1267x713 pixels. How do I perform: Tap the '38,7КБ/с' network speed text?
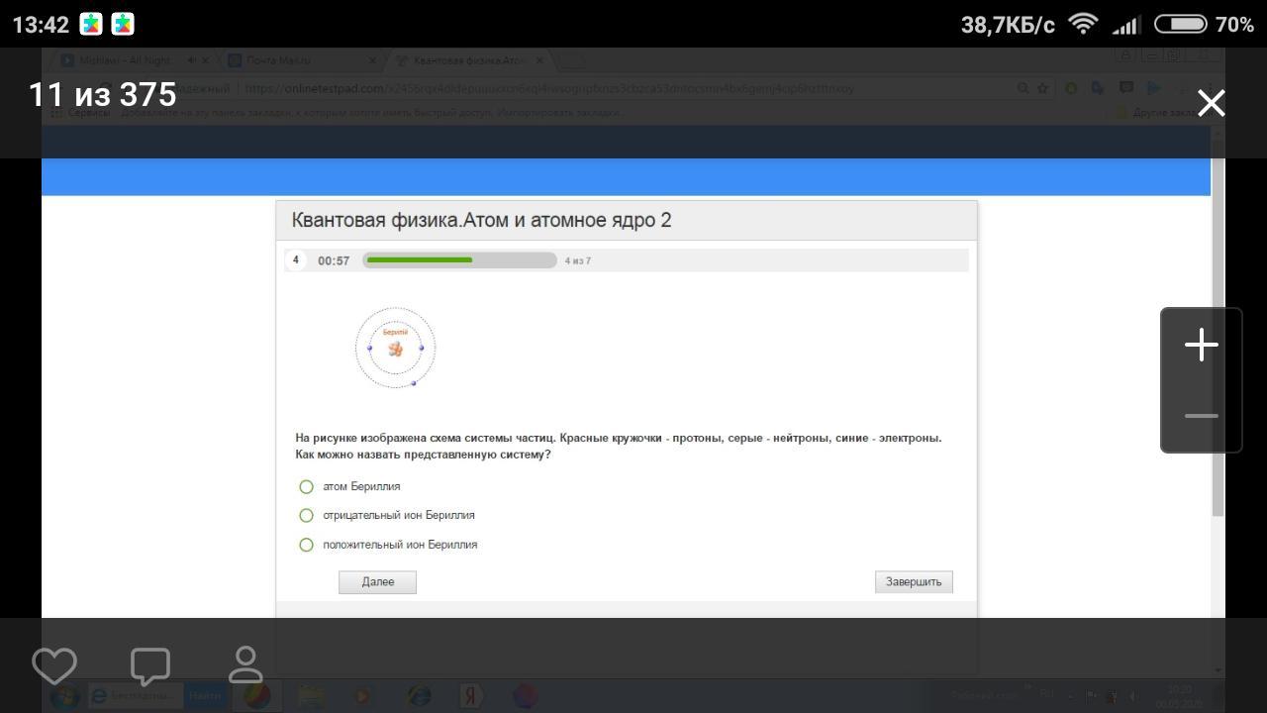pyautogui.click(x=1008, y=25)
